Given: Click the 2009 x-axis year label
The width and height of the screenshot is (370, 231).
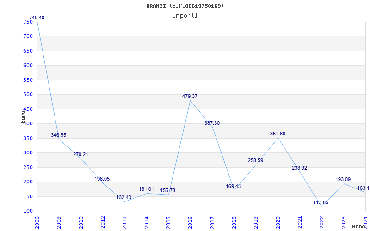Looking at the screenshot, I should pyautogui.click(x=59, y=223).
